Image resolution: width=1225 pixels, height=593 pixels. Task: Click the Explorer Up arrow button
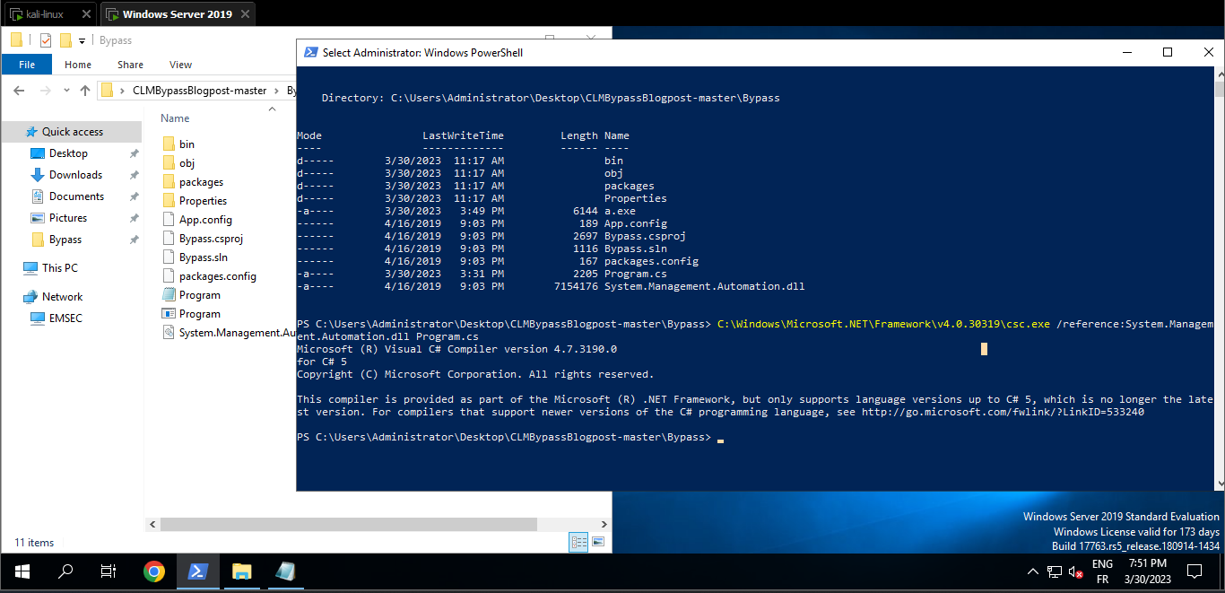tap(85, 91)
